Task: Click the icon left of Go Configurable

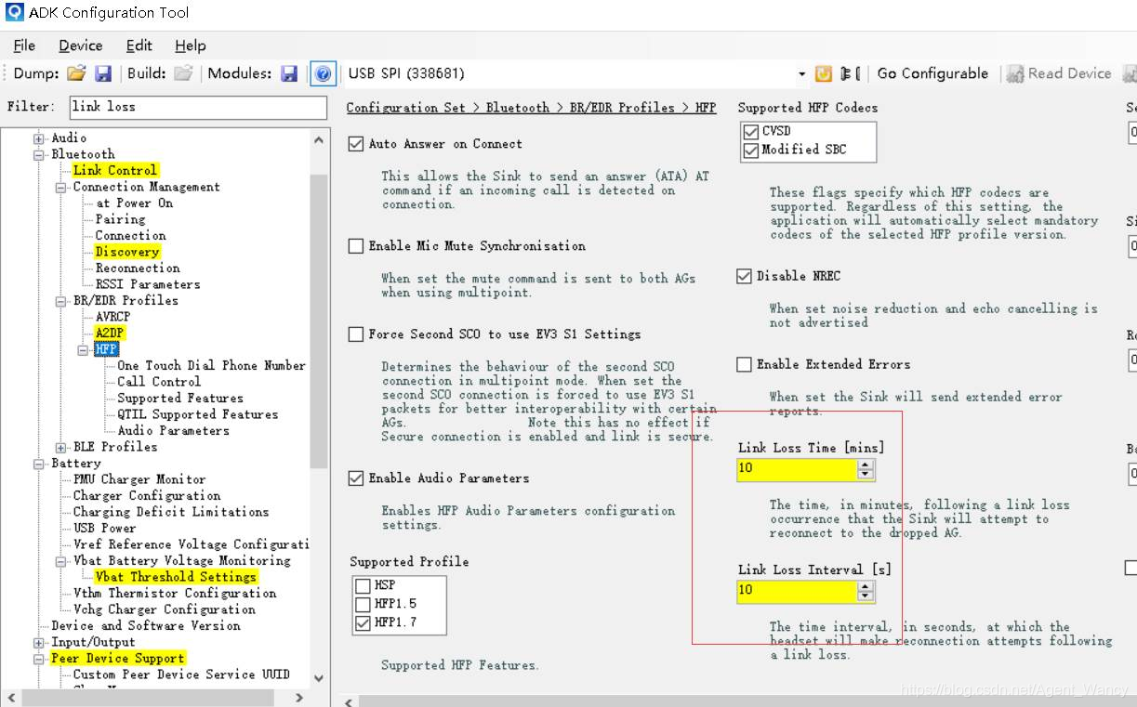Action: click(850, 73)
